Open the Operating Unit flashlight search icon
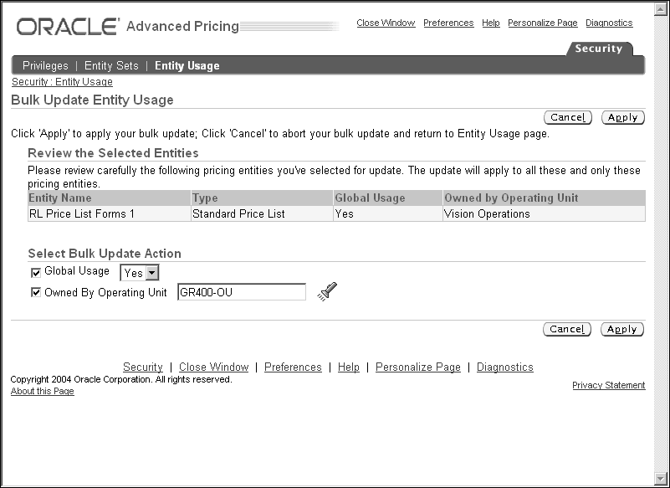 pos(327,291)
